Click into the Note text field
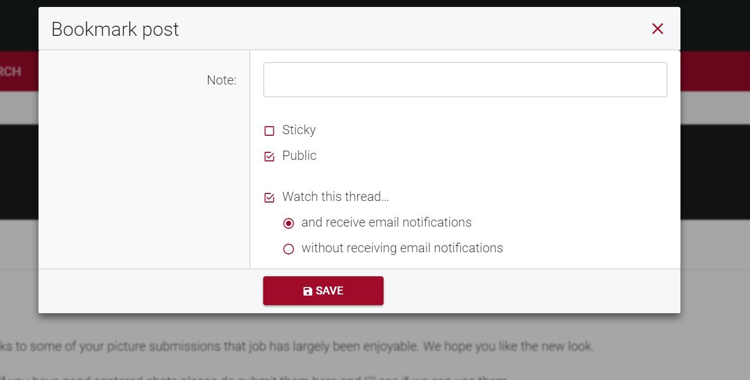 [x=465, y=80]
